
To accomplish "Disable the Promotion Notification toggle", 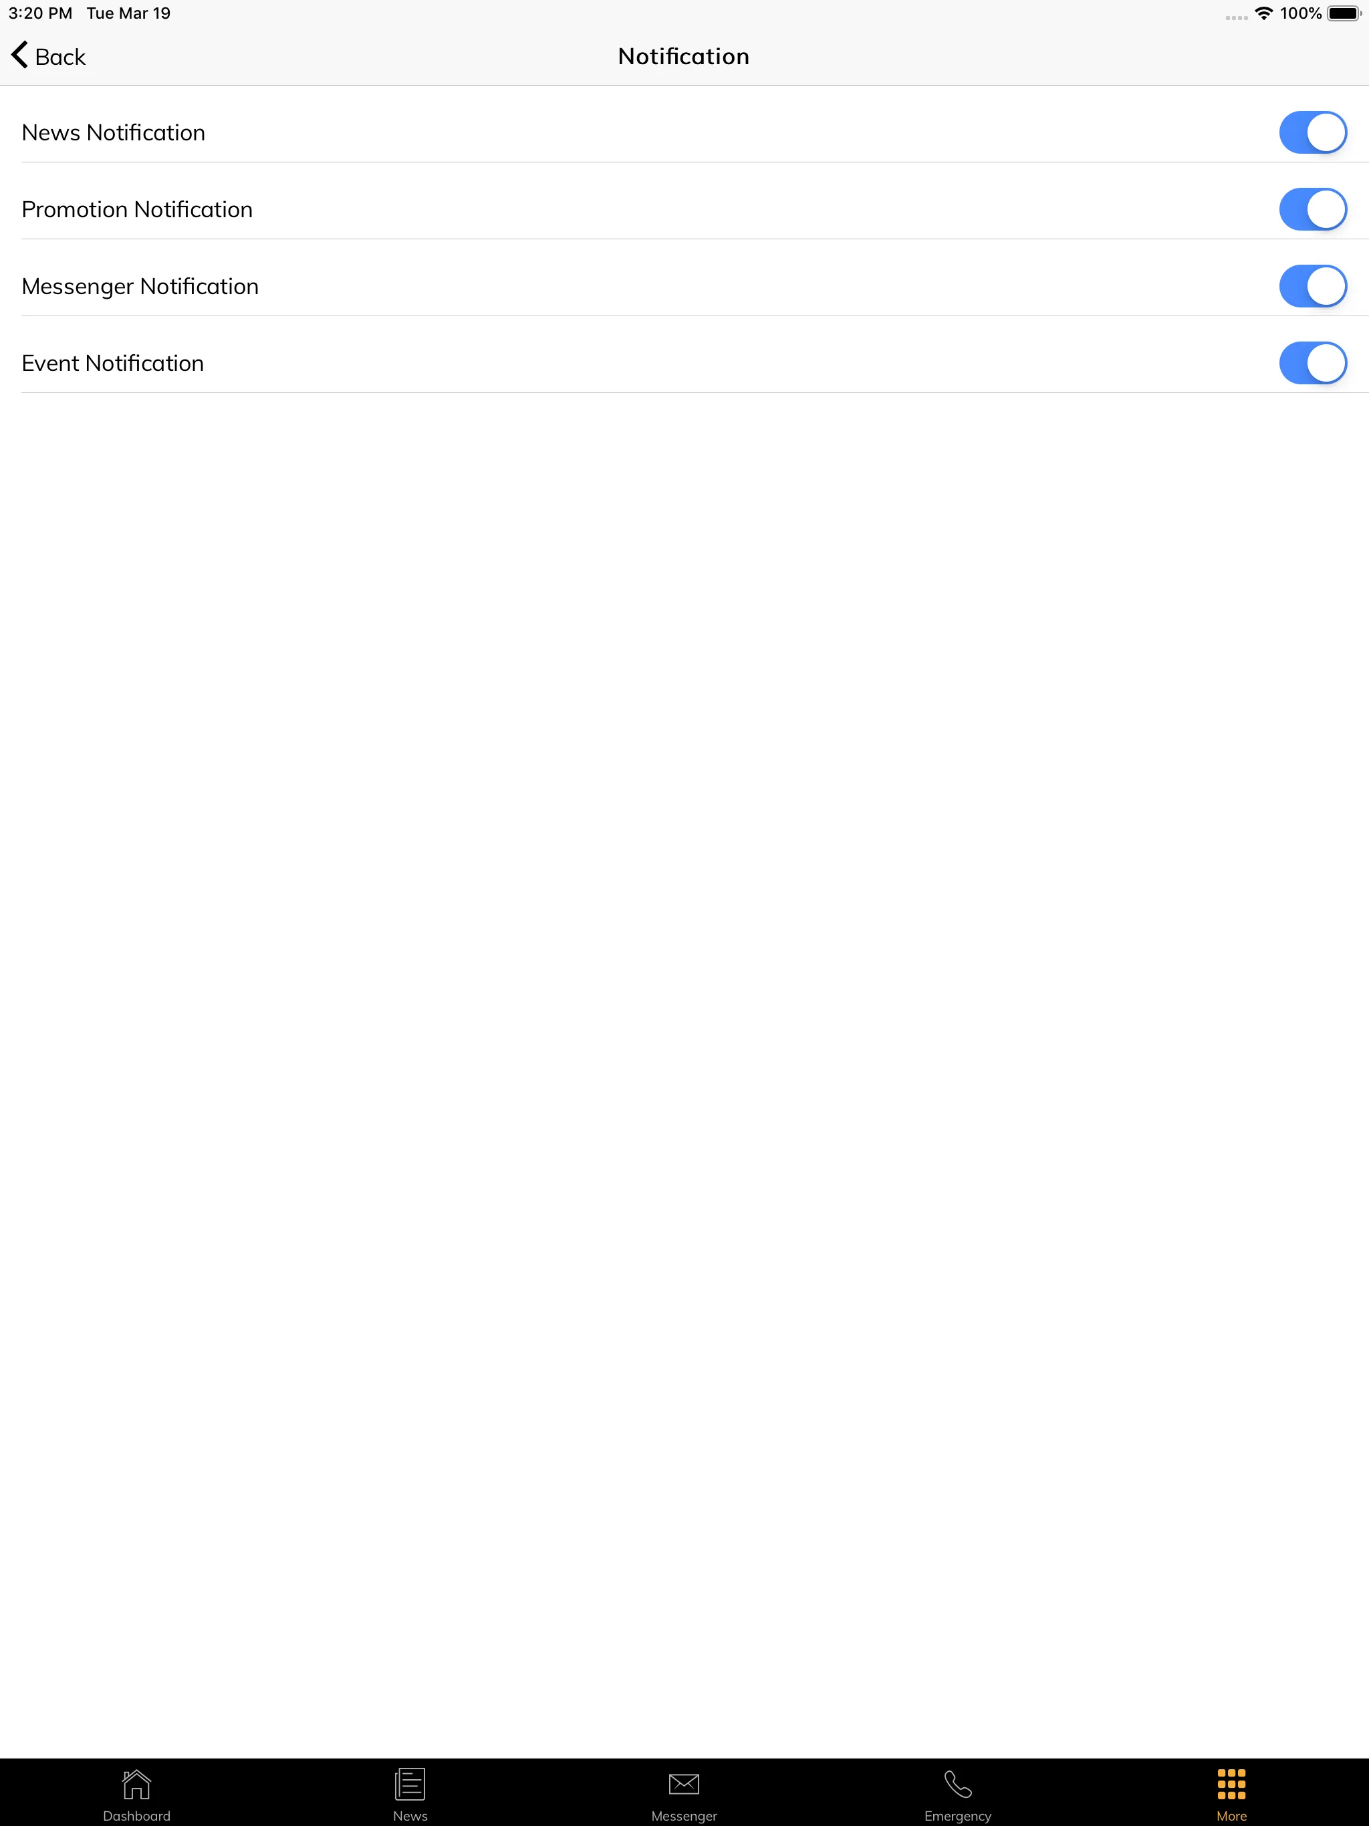I will point(1312,209).
